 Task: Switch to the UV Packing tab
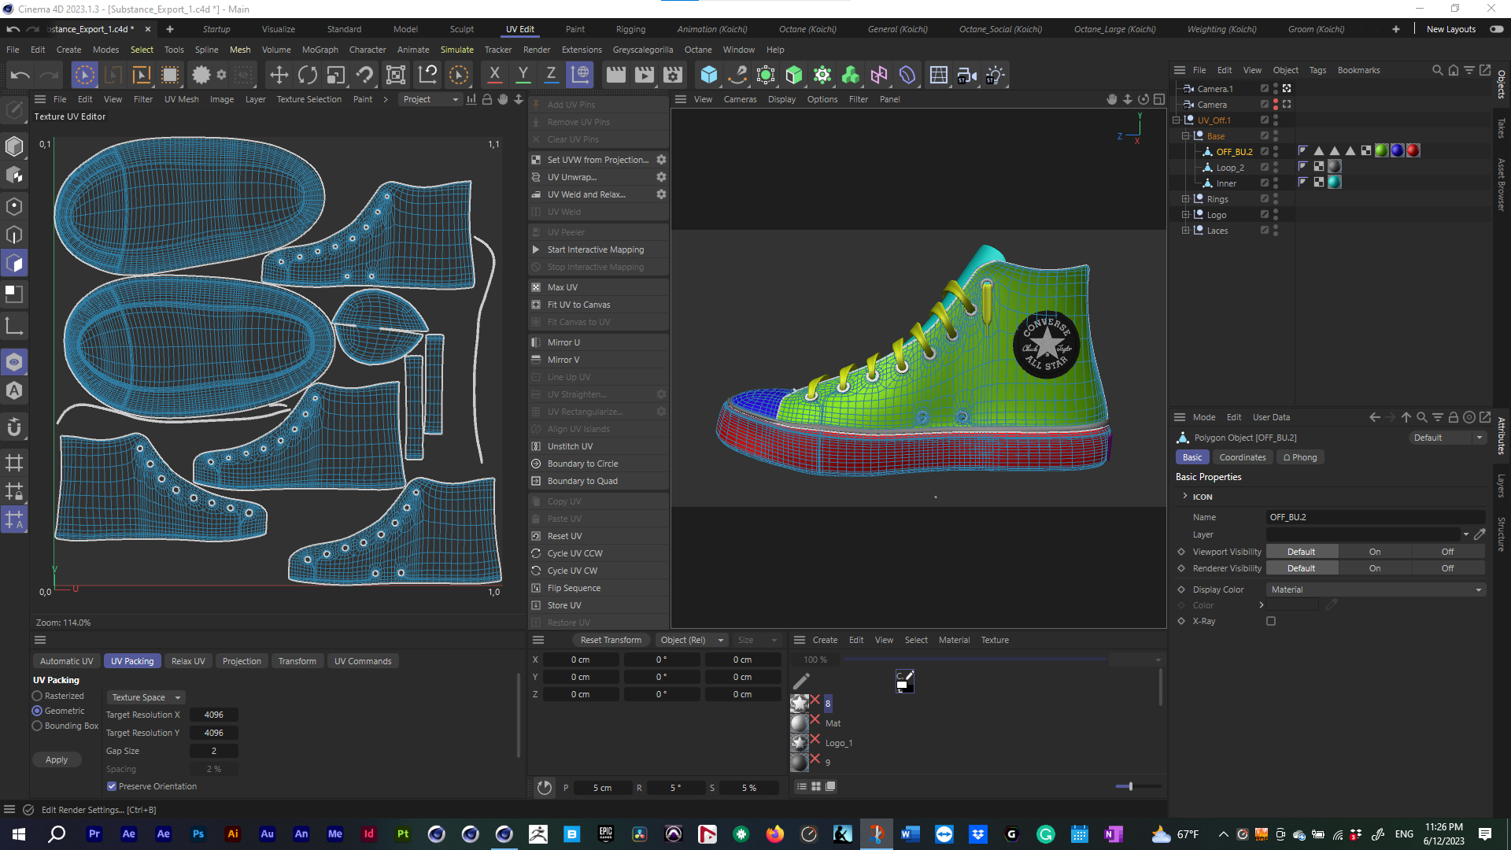point(131,660)
